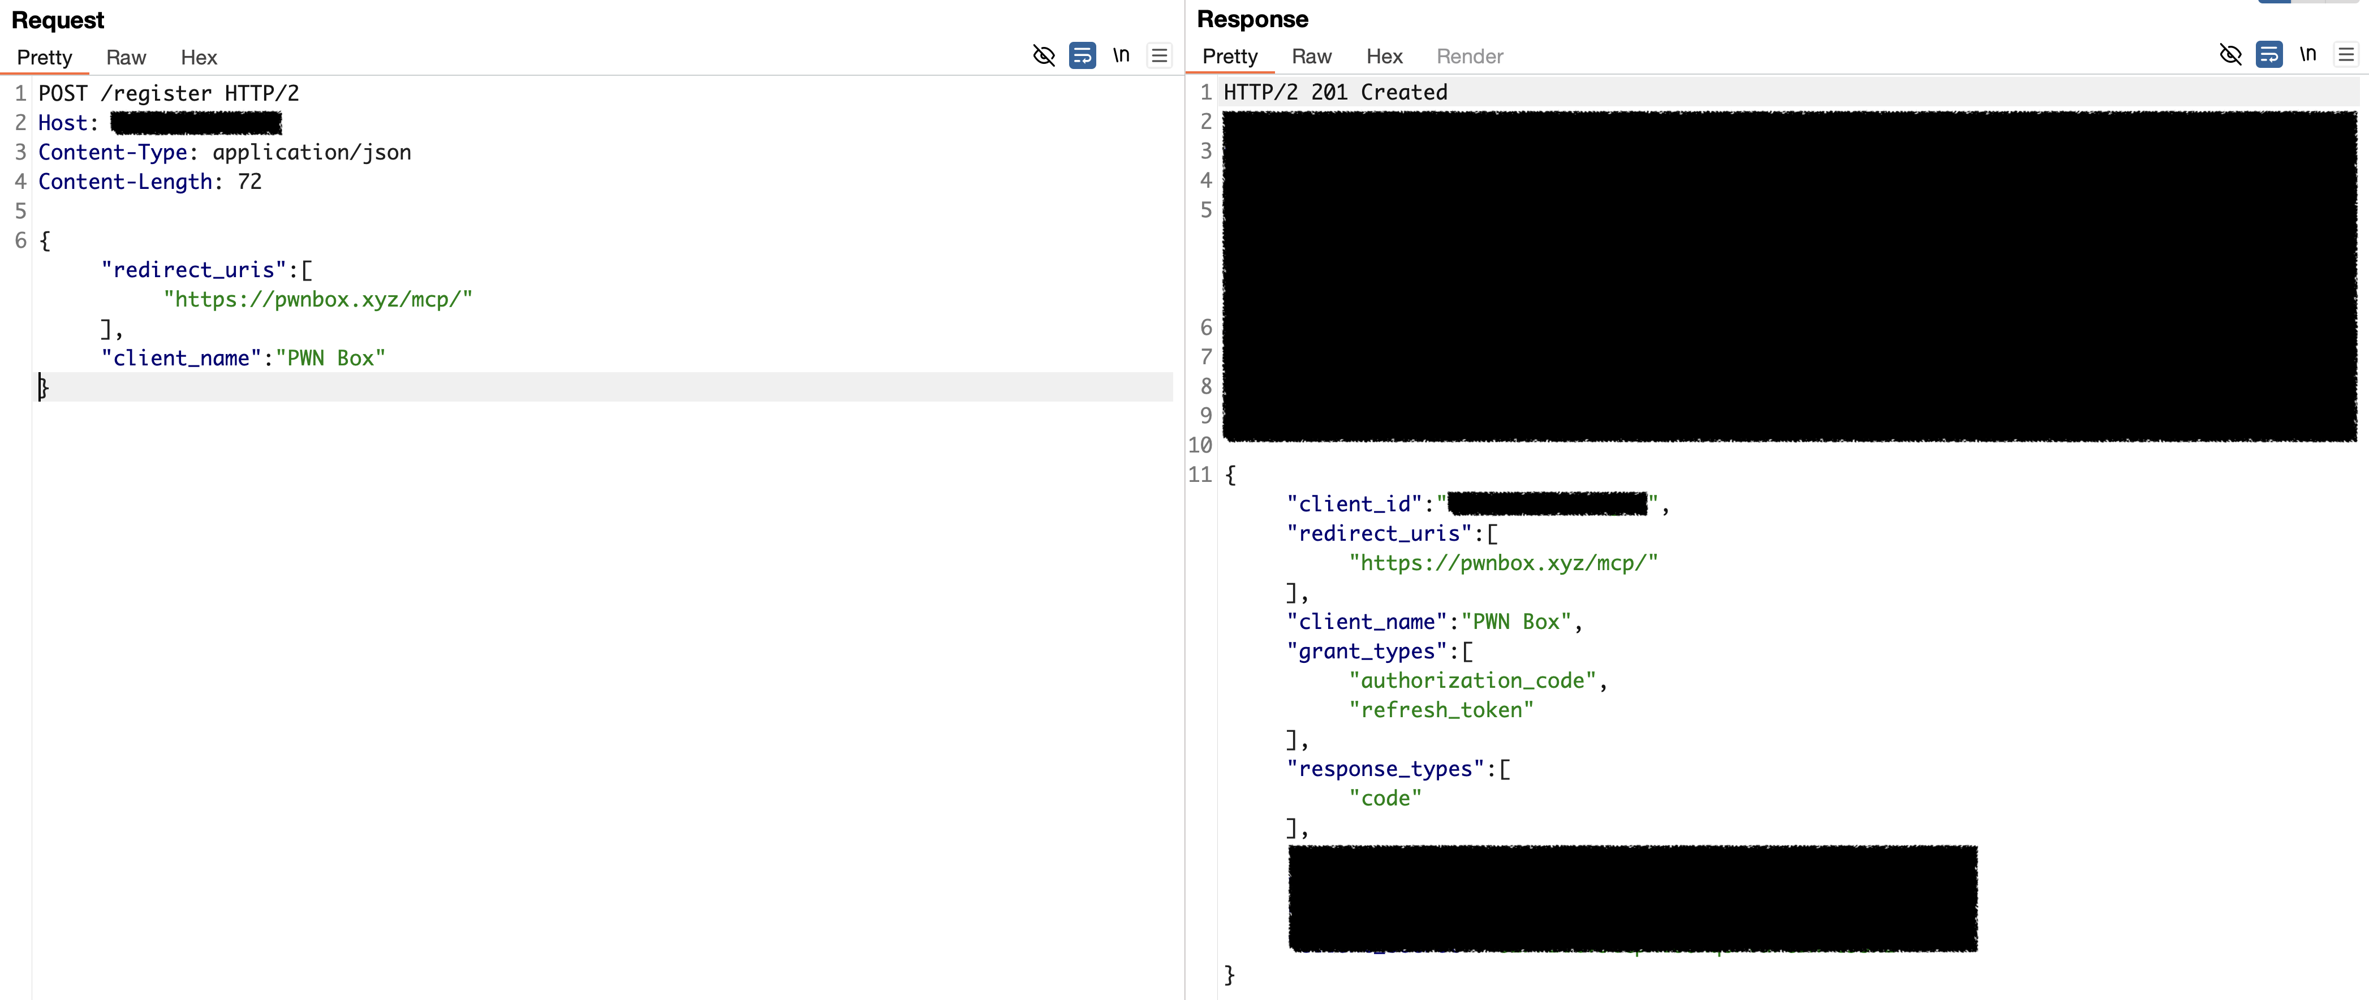Click "refresh_token" value in response
Image resolution: width=2369 pixels, height=1000 pixels.
point(1441,710)
